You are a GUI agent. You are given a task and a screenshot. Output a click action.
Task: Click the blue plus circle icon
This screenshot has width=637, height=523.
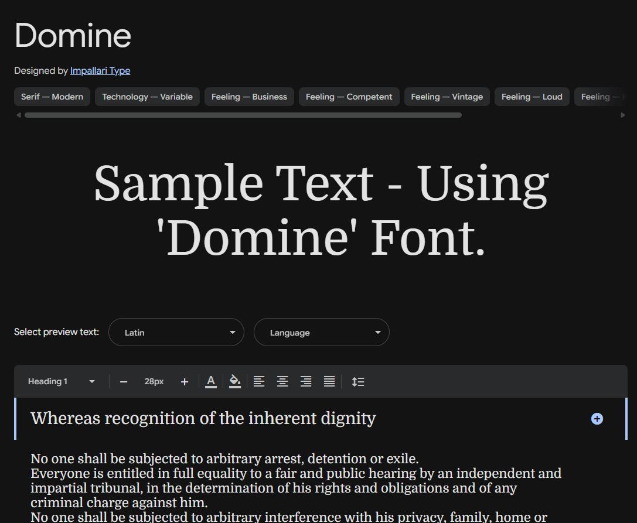597,419
